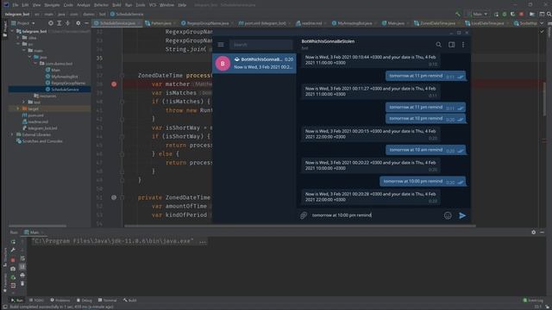Select BotWhichIsGonnaBeStolen chat
The height and width of the screenshot is (310, 552).
click(x=254, y=63)
